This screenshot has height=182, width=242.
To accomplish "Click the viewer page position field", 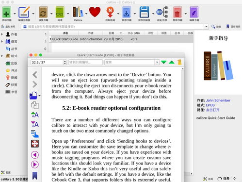I will [x=47, y=62].
